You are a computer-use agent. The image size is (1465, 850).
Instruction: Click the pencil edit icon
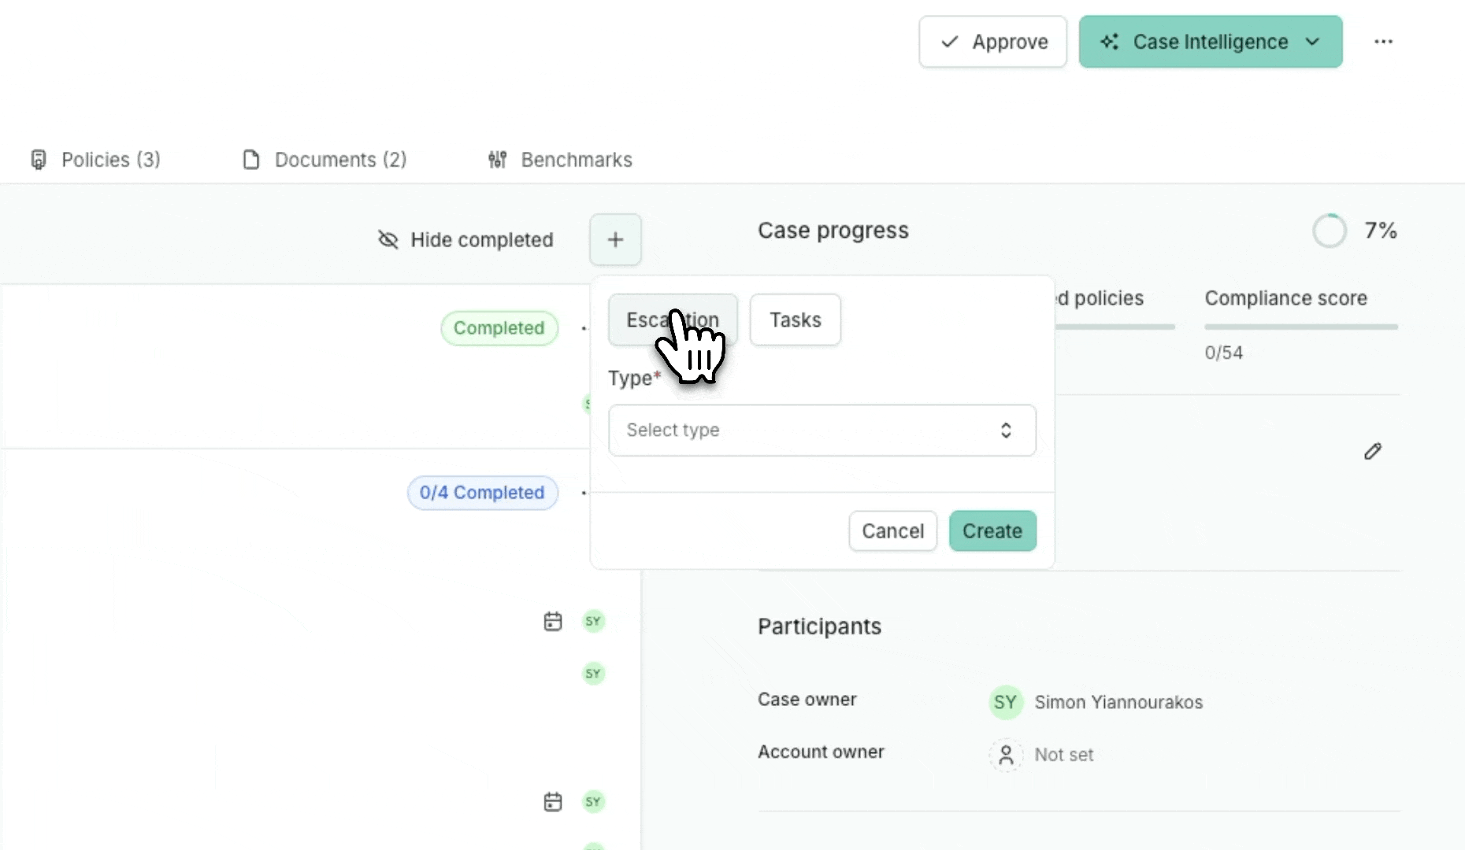click(1373, 451)
